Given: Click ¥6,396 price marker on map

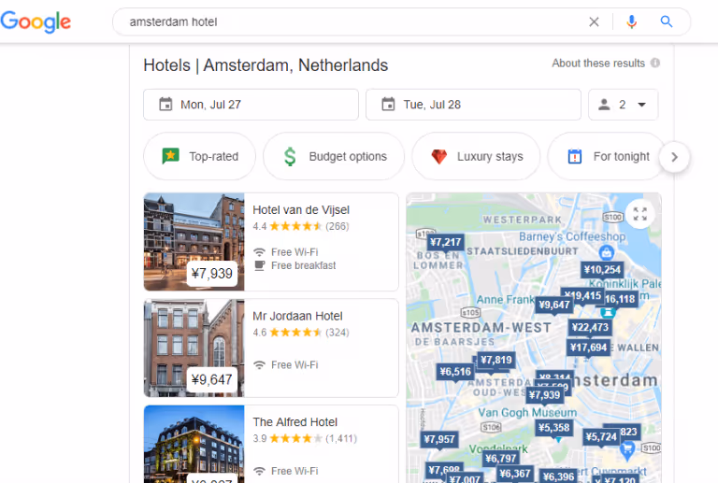Looking at the screenshot, I should coord(558,476).
